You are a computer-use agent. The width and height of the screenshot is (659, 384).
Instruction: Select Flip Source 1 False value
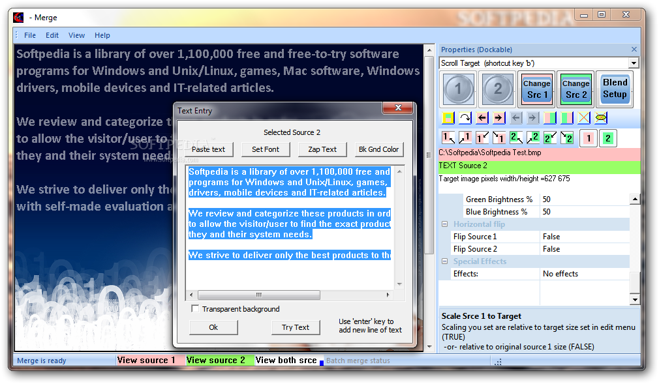point(585,237)
